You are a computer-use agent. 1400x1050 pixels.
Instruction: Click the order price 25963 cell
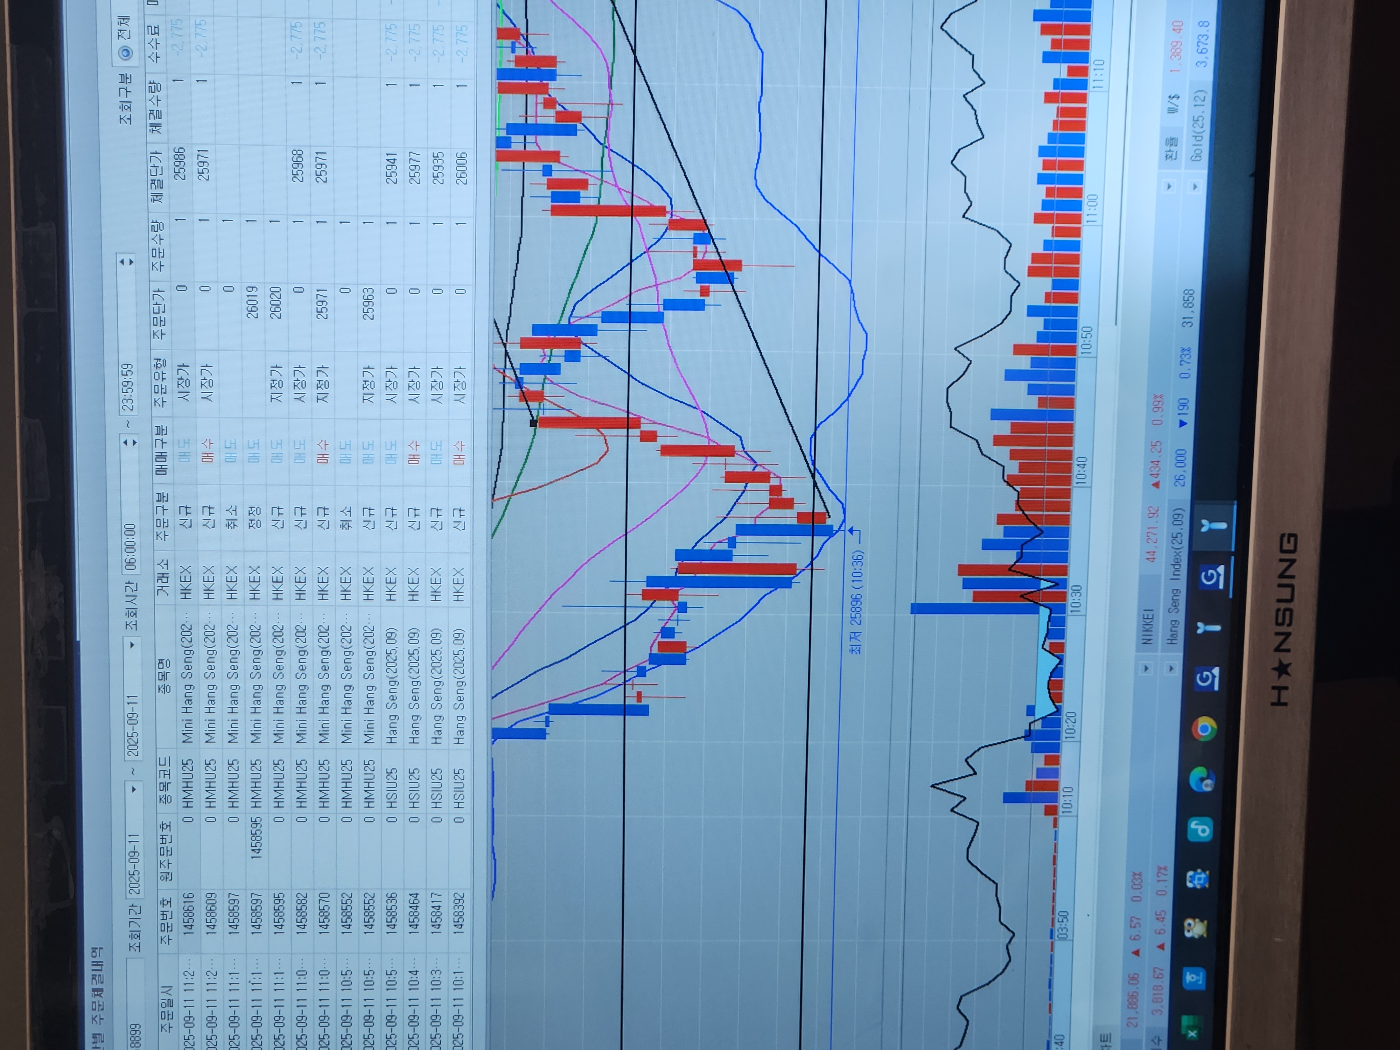tap(369, 303)
